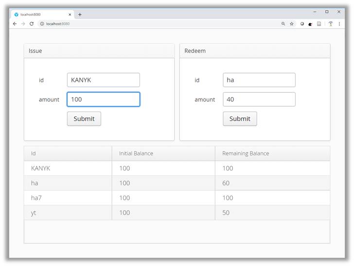Open the Chrome three-dot menu
The width and height of the screenshot is (354, 266).
339,24
